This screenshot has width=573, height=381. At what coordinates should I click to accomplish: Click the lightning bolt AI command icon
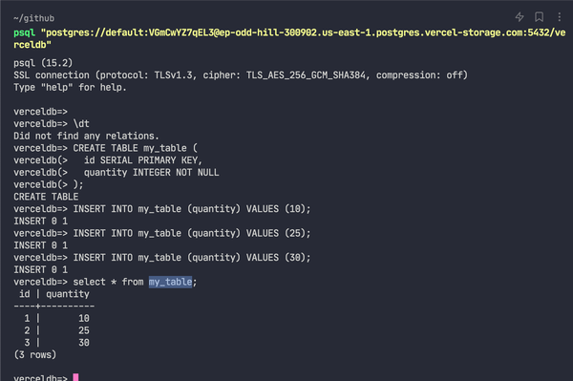(520, 17)
